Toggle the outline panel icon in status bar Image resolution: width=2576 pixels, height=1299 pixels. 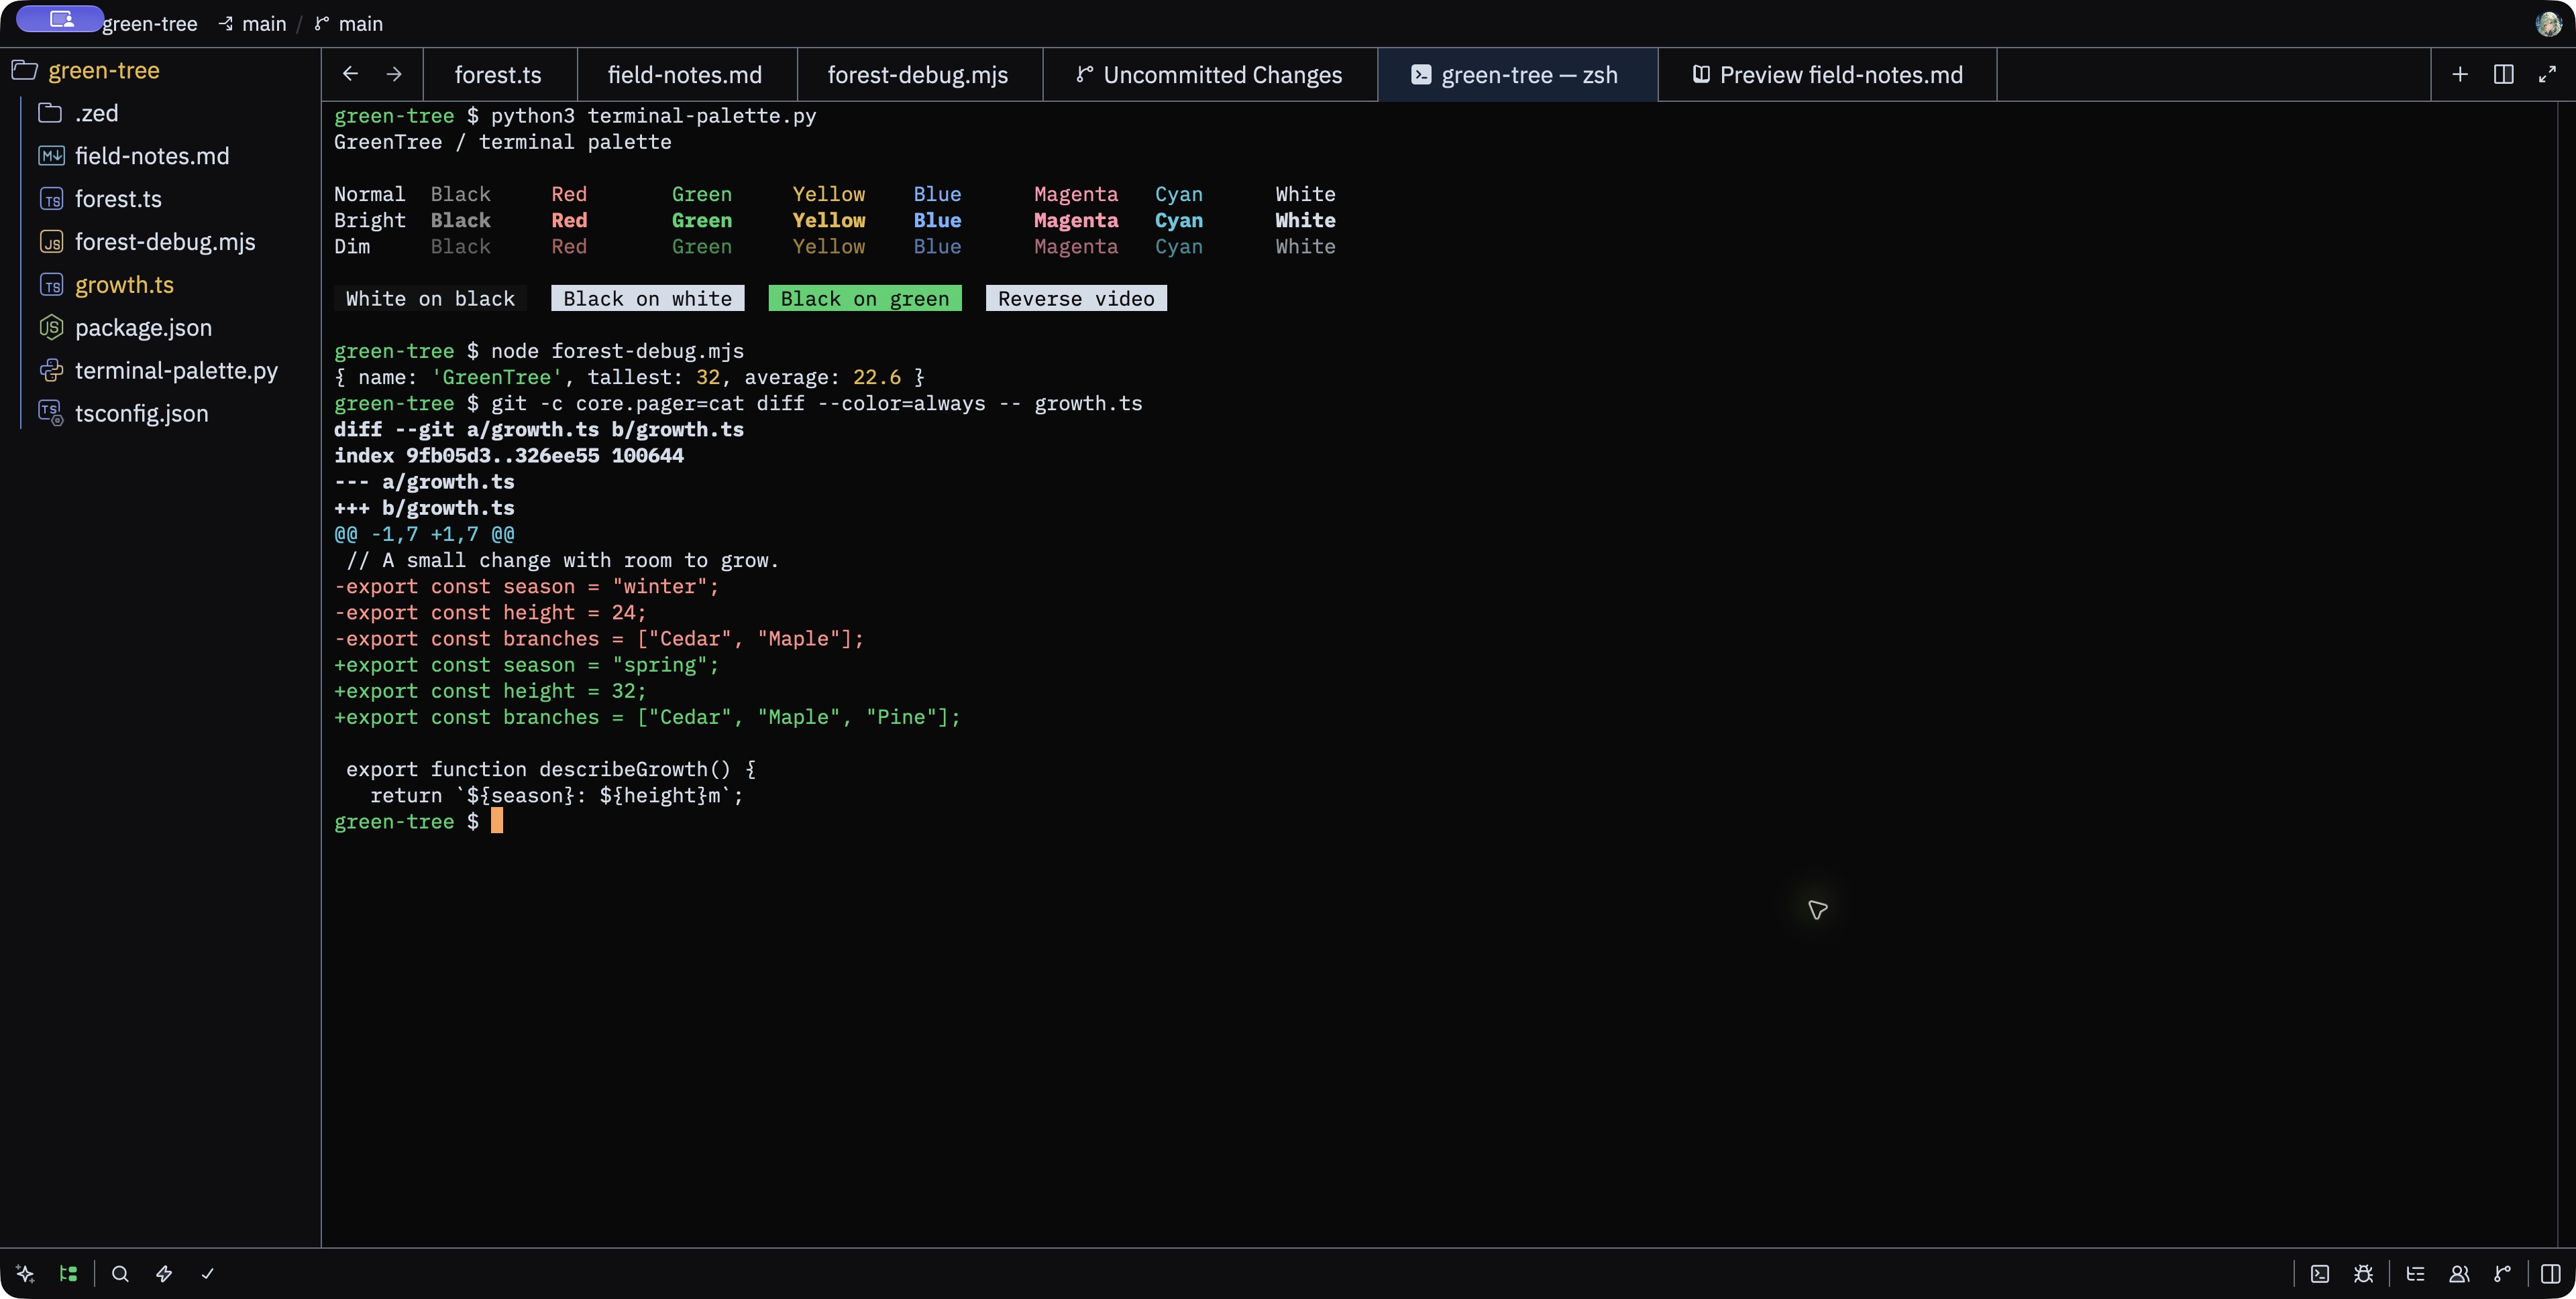pyautogui.click(x=2415, y=1273)
